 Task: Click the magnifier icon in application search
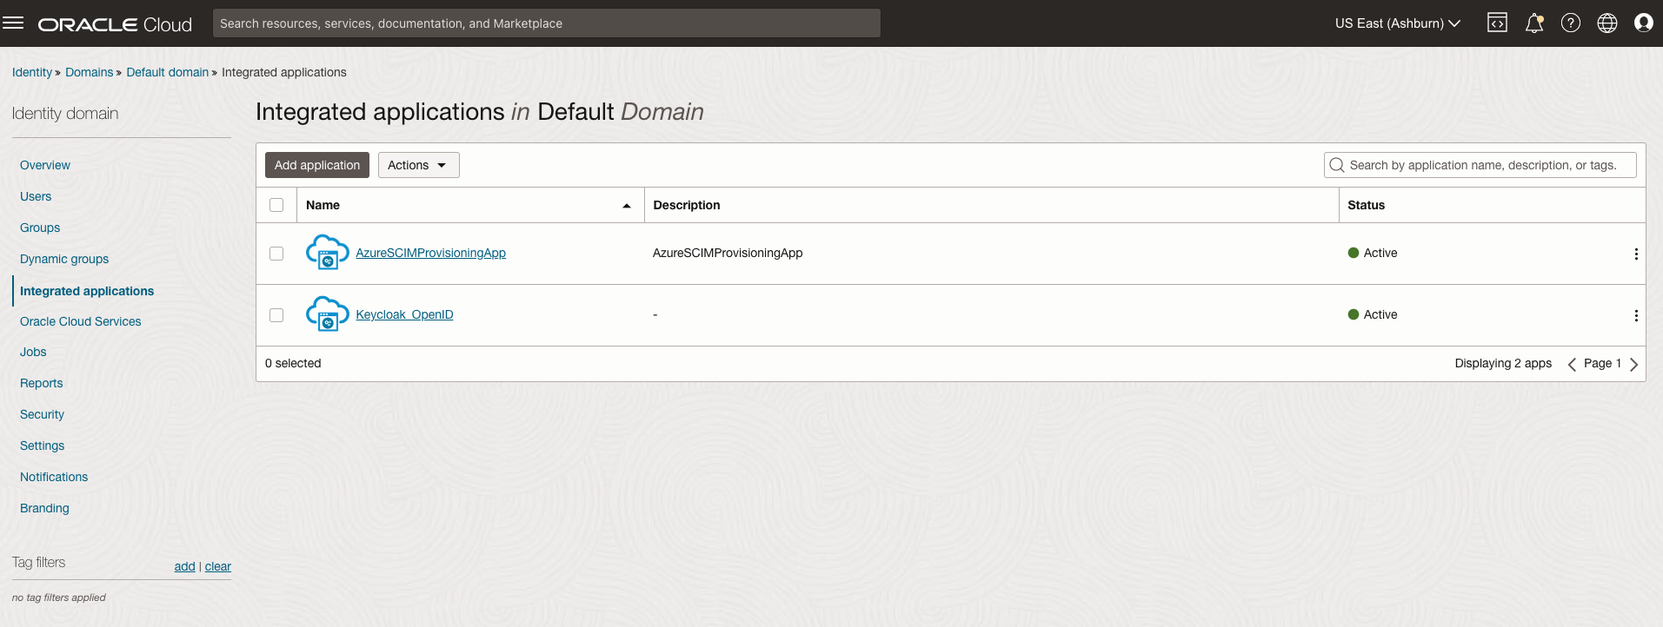pyautogui.click(x=1337, y=165)
